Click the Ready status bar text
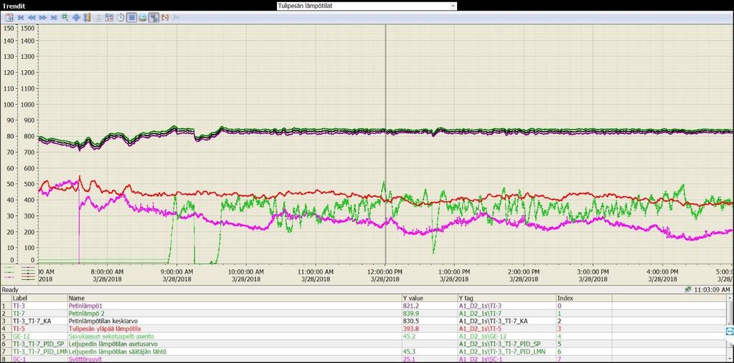Image resolution: width=734 pixels, height=363 pixels. coord(10,290)
